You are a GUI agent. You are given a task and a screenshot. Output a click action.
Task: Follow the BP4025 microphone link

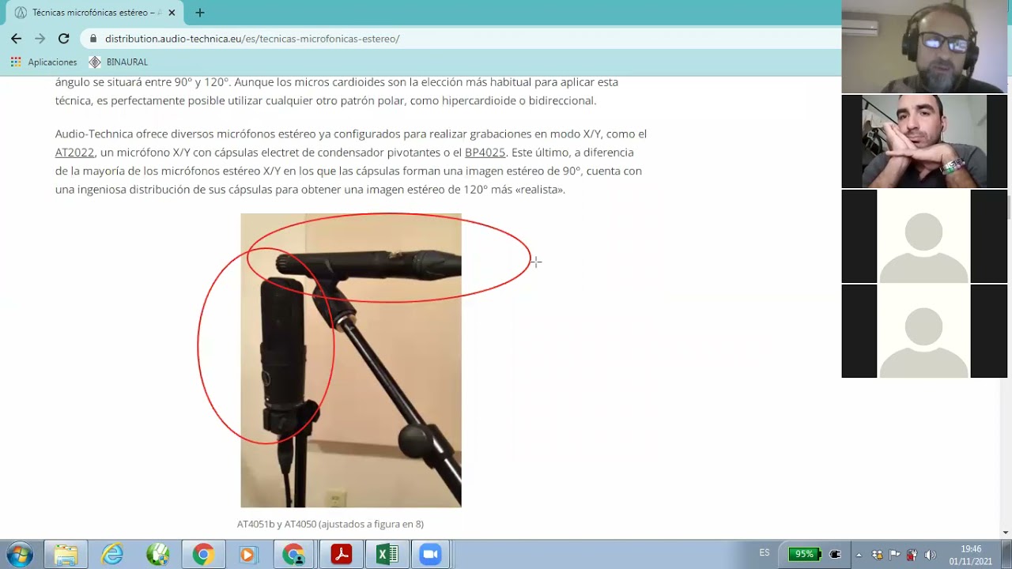[485, 153]
